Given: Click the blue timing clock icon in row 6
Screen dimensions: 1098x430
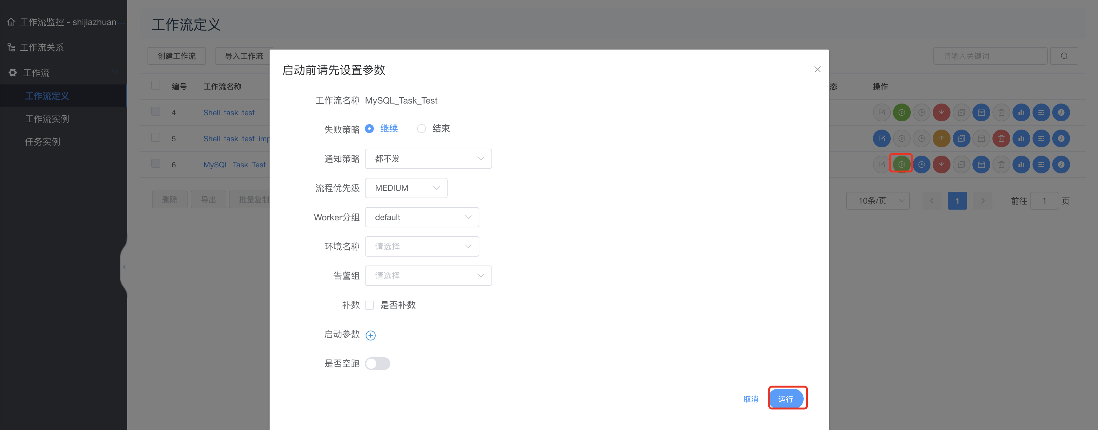Looking at the screenshot, I should 921,164.
